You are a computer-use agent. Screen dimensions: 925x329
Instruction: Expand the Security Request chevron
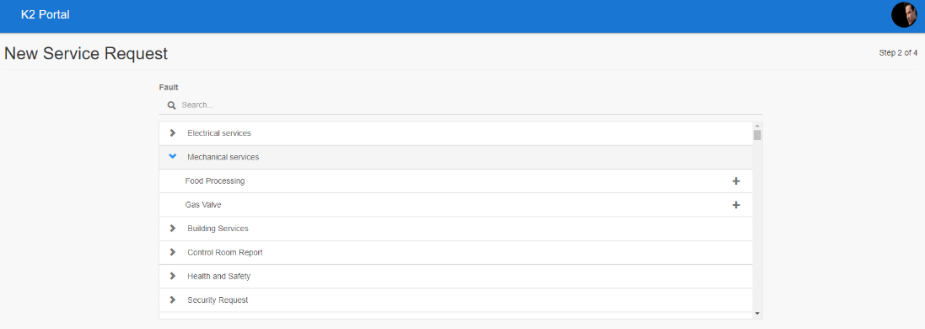[173, 299]
